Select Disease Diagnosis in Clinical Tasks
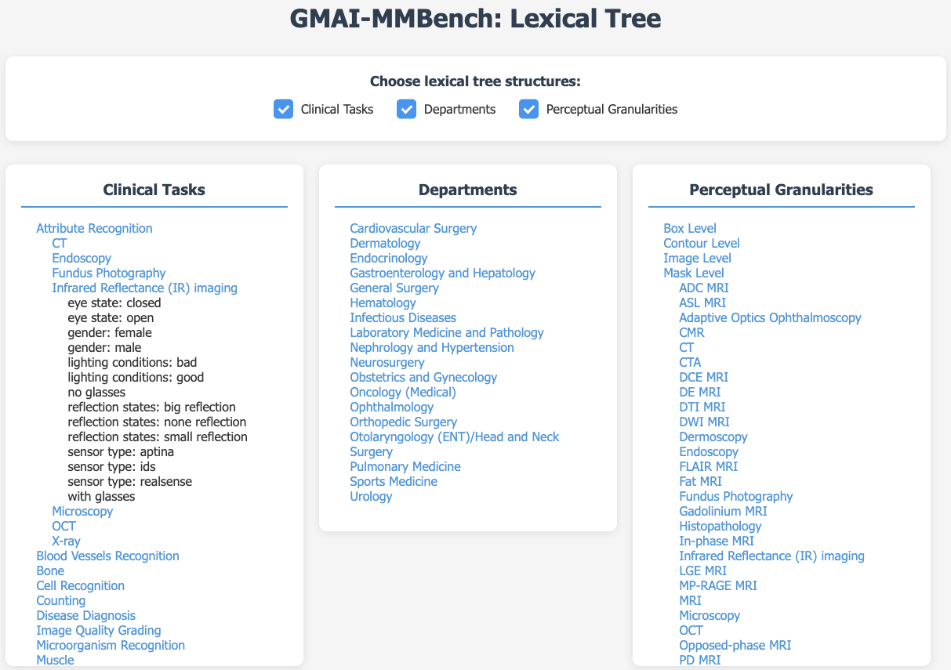The image size is (951, 670). [x=85, y=615]
